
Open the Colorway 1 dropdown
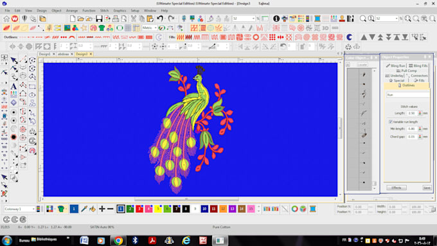[19, 209]
